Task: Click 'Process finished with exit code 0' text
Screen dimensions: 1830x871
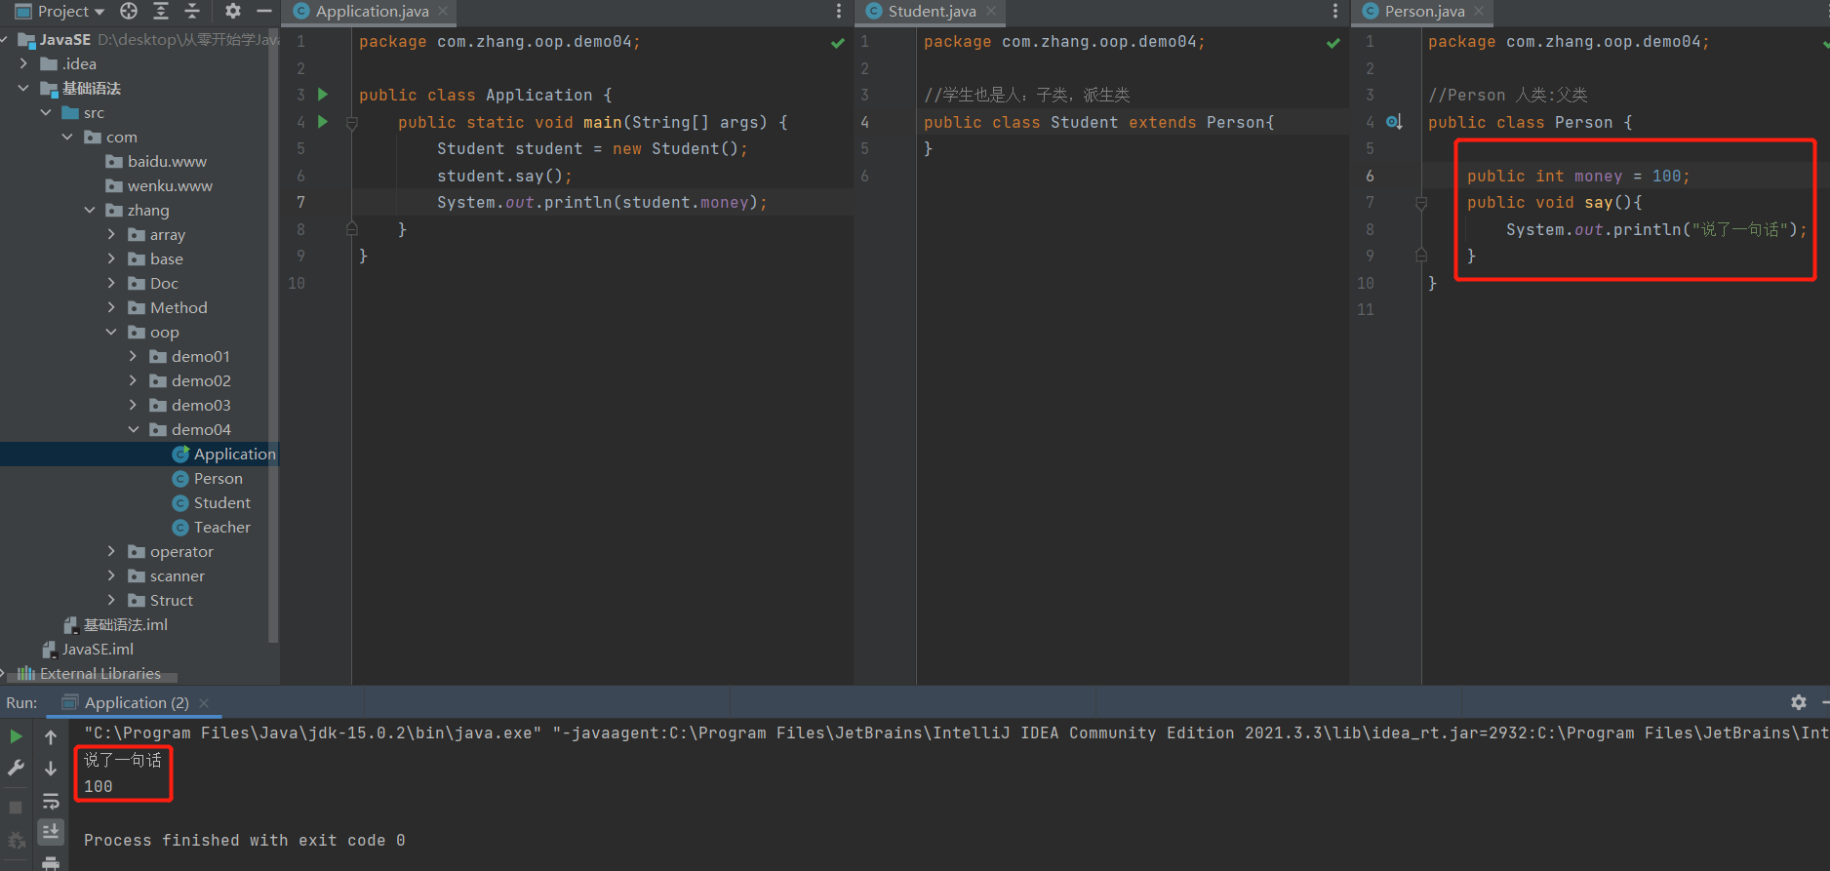Action: click(244, 840)
